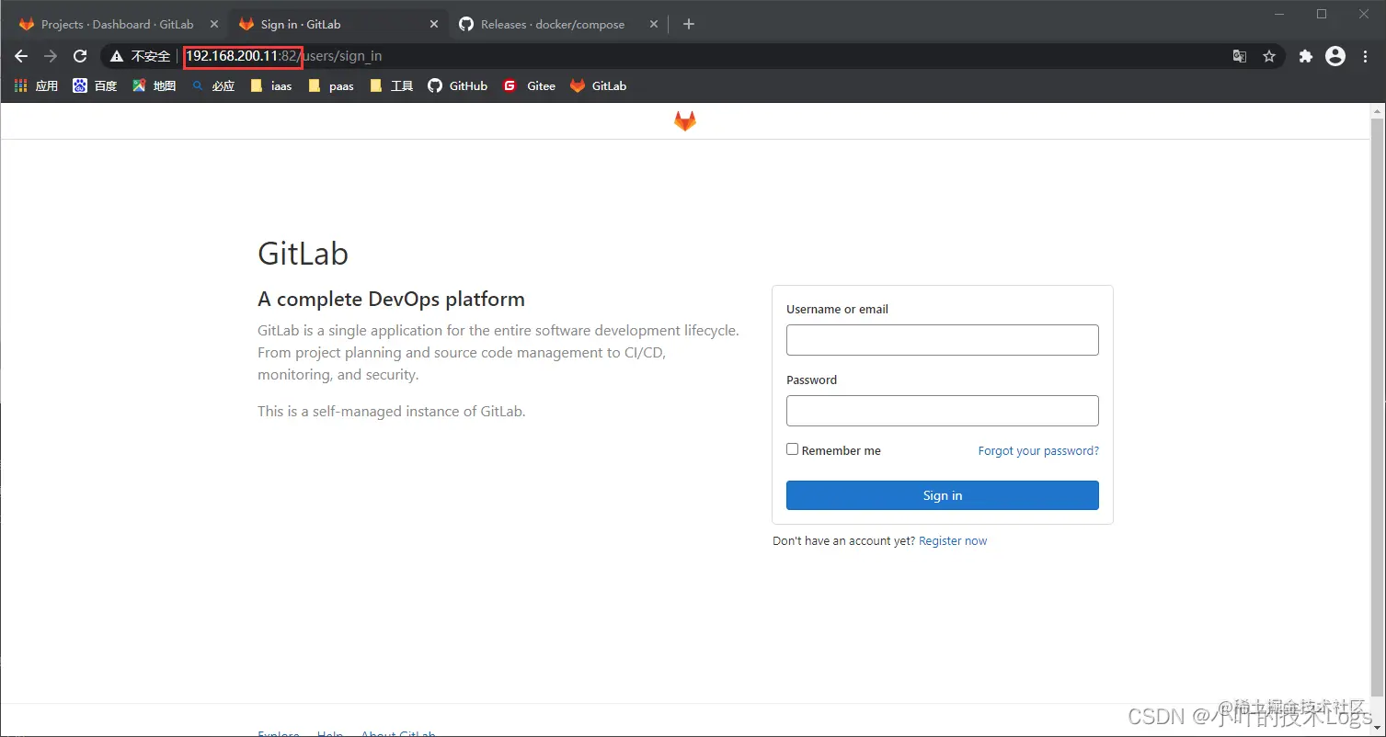Close the Releases docker/compose tab
This screenshot has height=737, width=1386.
655,24
